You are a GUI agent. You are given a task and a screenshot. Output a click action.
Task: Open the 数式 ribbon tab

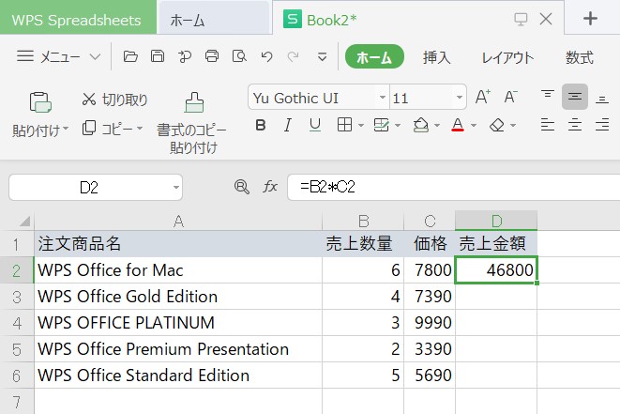[x=580, y=58]
